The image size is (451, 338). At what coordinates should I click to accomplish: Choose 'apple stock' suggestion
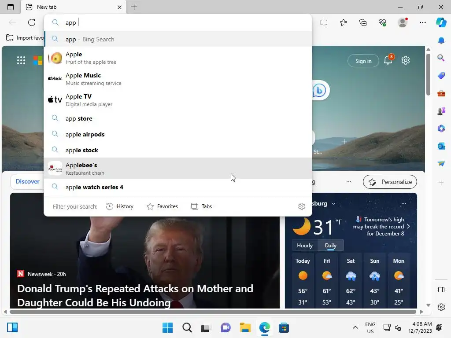tap(178, 150)
